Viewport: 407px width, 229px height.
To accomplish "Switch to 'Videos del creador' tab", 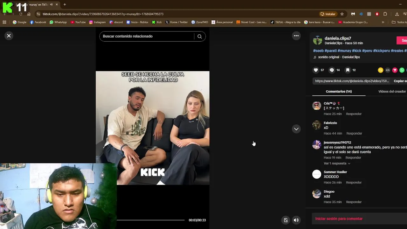I will (392, 91).
